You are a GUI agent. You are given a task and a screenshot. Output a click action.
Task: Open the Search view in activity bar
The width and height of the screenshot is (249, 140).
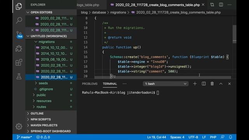pos(19,20)
